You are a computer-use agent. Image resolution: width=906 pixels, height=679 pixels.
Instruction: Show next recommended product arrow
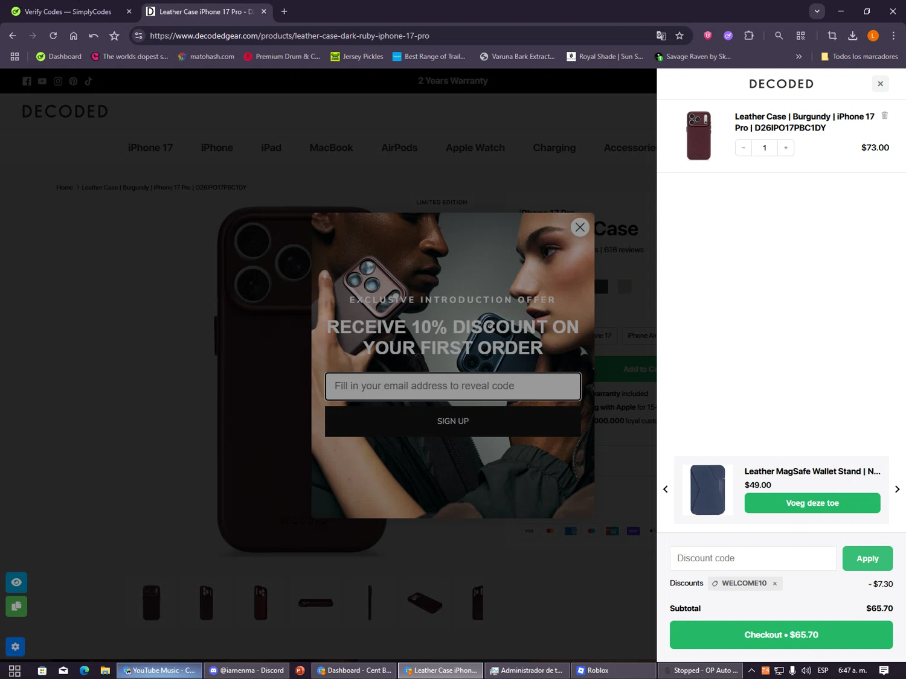coord(897,489)
